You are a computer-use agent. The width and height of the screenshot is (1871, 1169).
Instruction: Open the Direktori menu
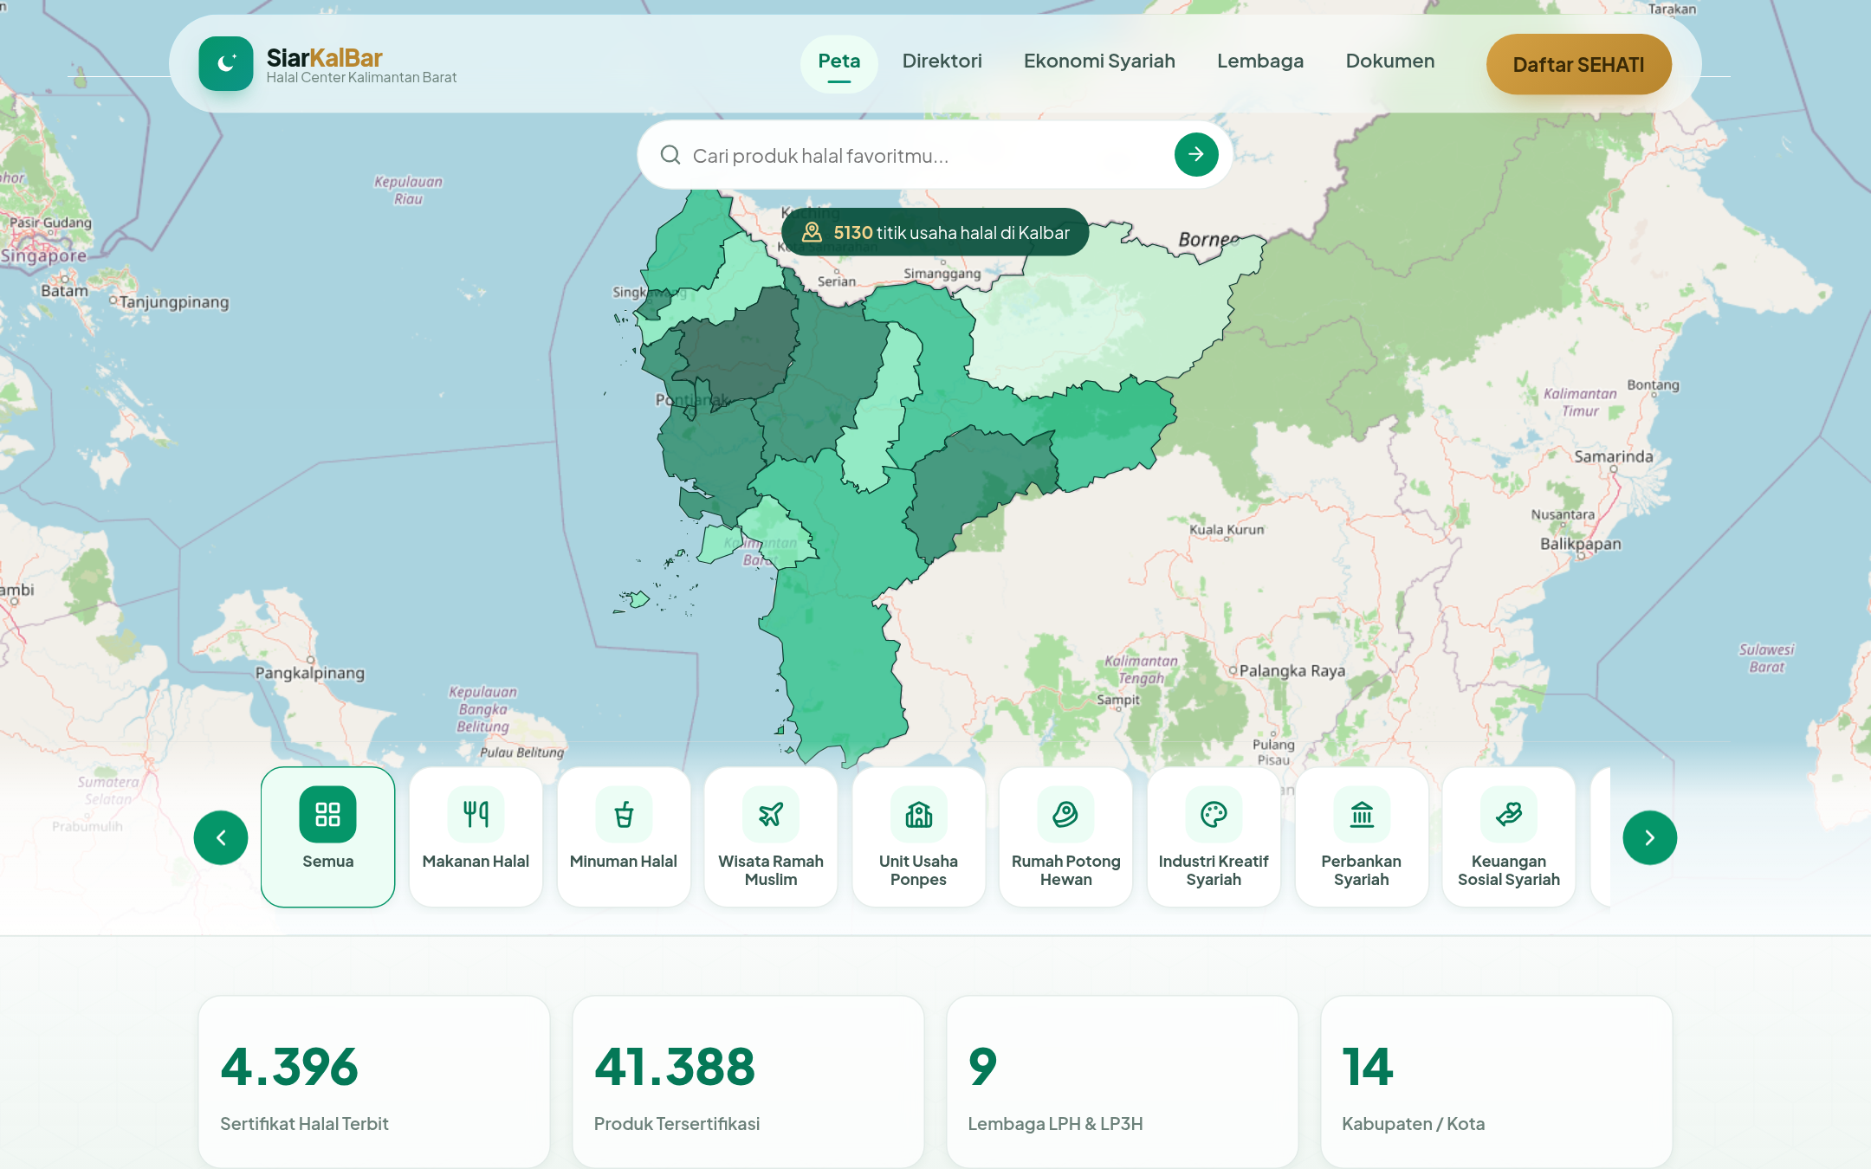click(942, 61)
